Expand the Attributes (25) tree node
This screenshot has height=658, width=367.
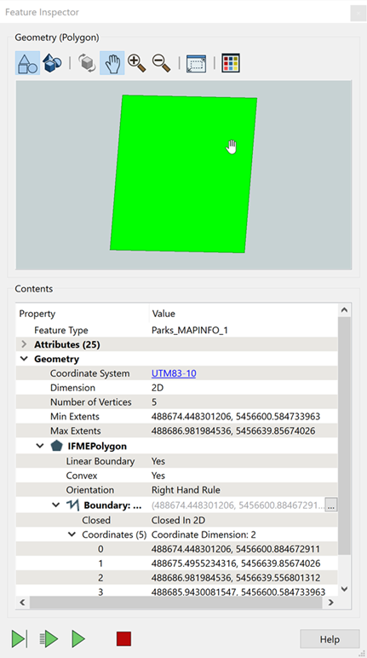click(24, 344)
